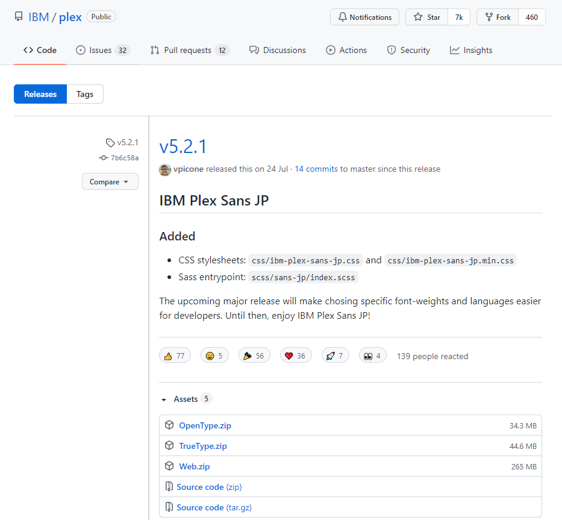Download Web.zip
The width and height of the screenshot is (562, 520).
tap(195, 466)
